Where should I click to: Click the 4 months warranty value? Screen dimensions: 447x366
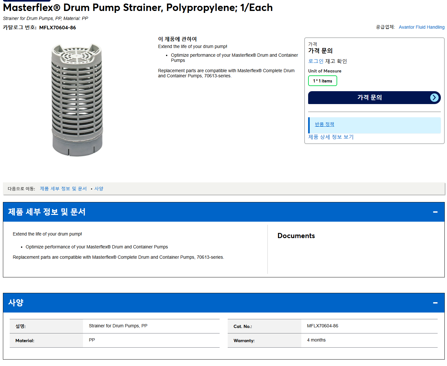pyautogui.click(x=316, y=340)
